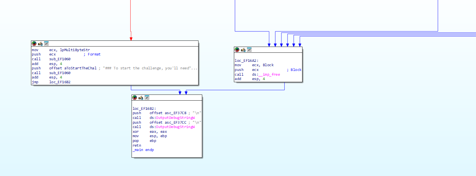Click the asc_EF37C8 offset operand
Screen dimensions: 476x176
tap(175, 113)
